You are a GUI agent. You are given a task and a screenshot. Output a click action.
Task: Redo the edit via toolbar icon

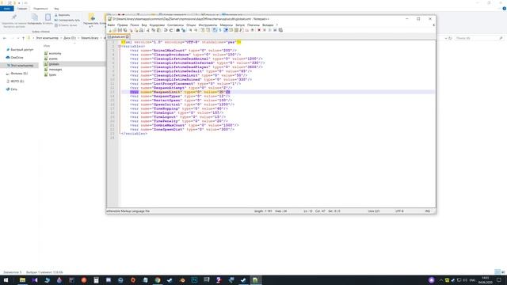(x=171, y=30)
